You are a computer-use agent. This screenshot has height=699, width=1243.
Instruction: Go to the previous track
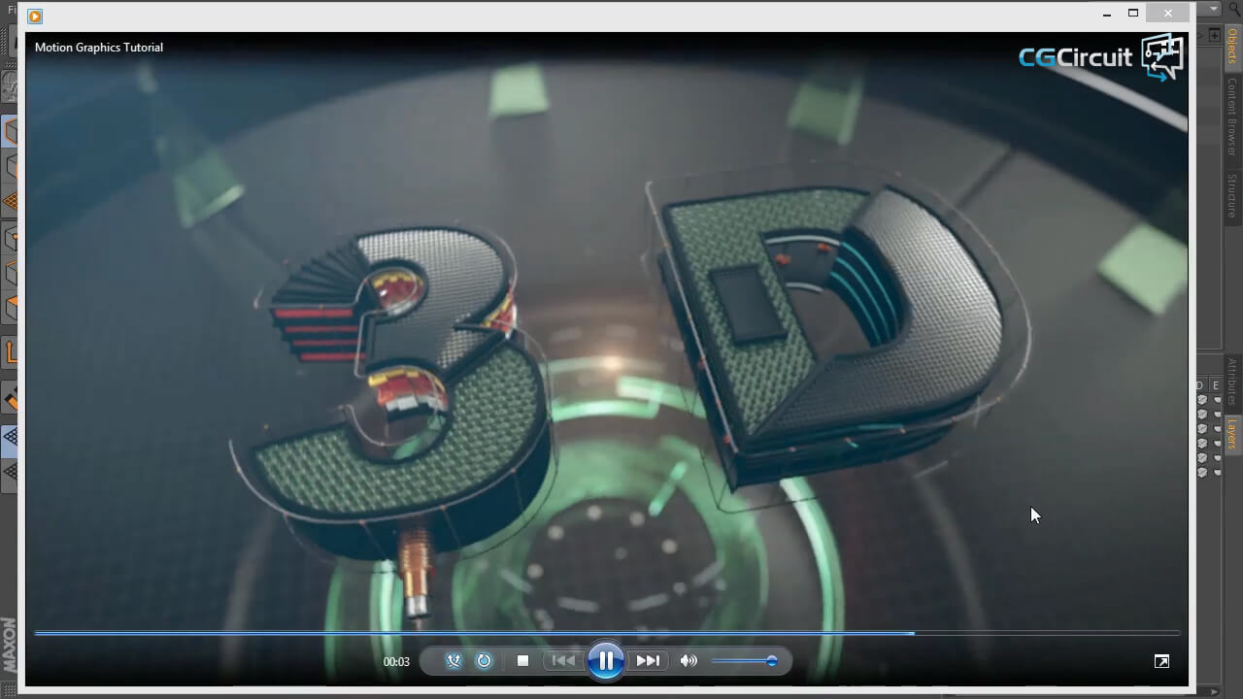562,661
